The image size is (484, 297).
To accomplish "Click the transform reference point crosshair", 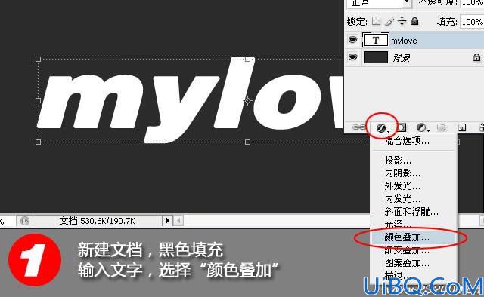I will tap(247, 100).
